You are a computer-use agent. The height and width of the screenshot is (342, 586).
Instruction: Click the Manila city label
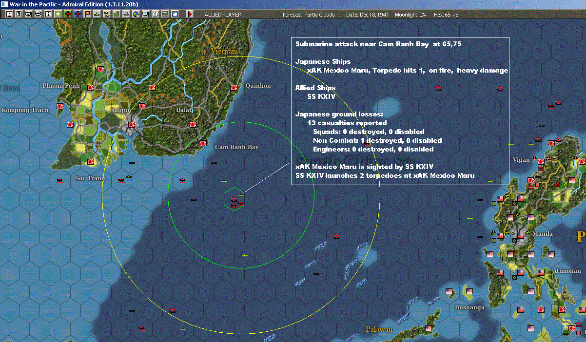coord(543,234)
